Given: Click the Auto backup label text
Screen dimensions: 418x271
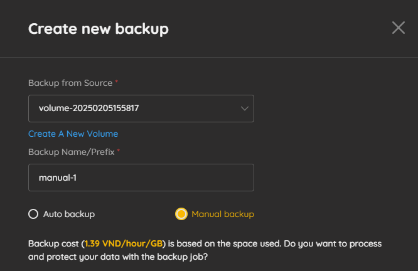Looking at the screenshot, I should pos(69,215).
